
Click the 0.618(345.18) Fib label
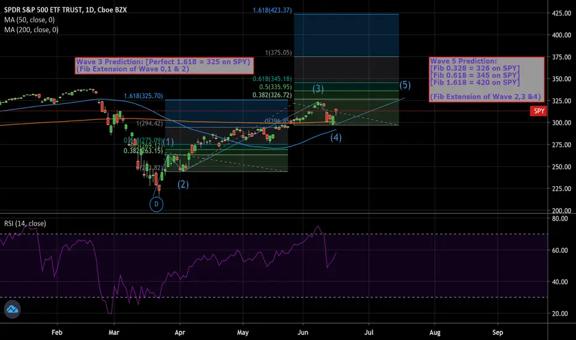pos(272,79)
